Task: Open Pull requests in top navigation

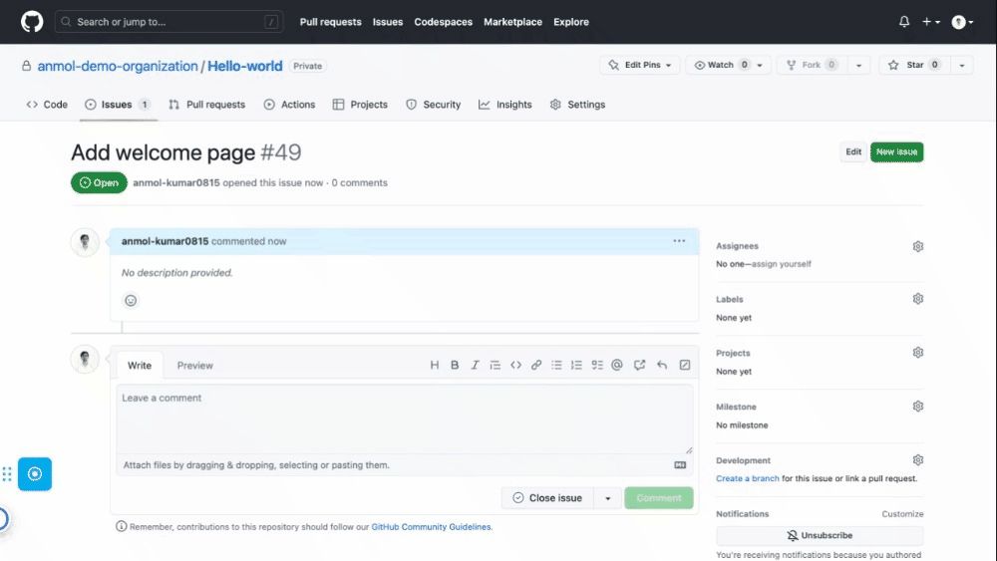Action: pos(331,22)
